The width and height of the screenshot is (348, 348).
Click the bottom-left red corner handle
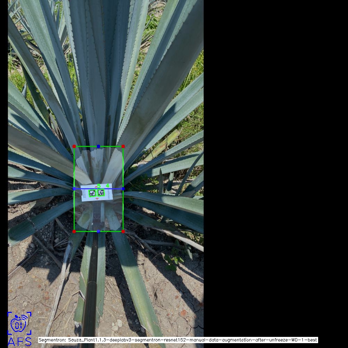point(74,231)
